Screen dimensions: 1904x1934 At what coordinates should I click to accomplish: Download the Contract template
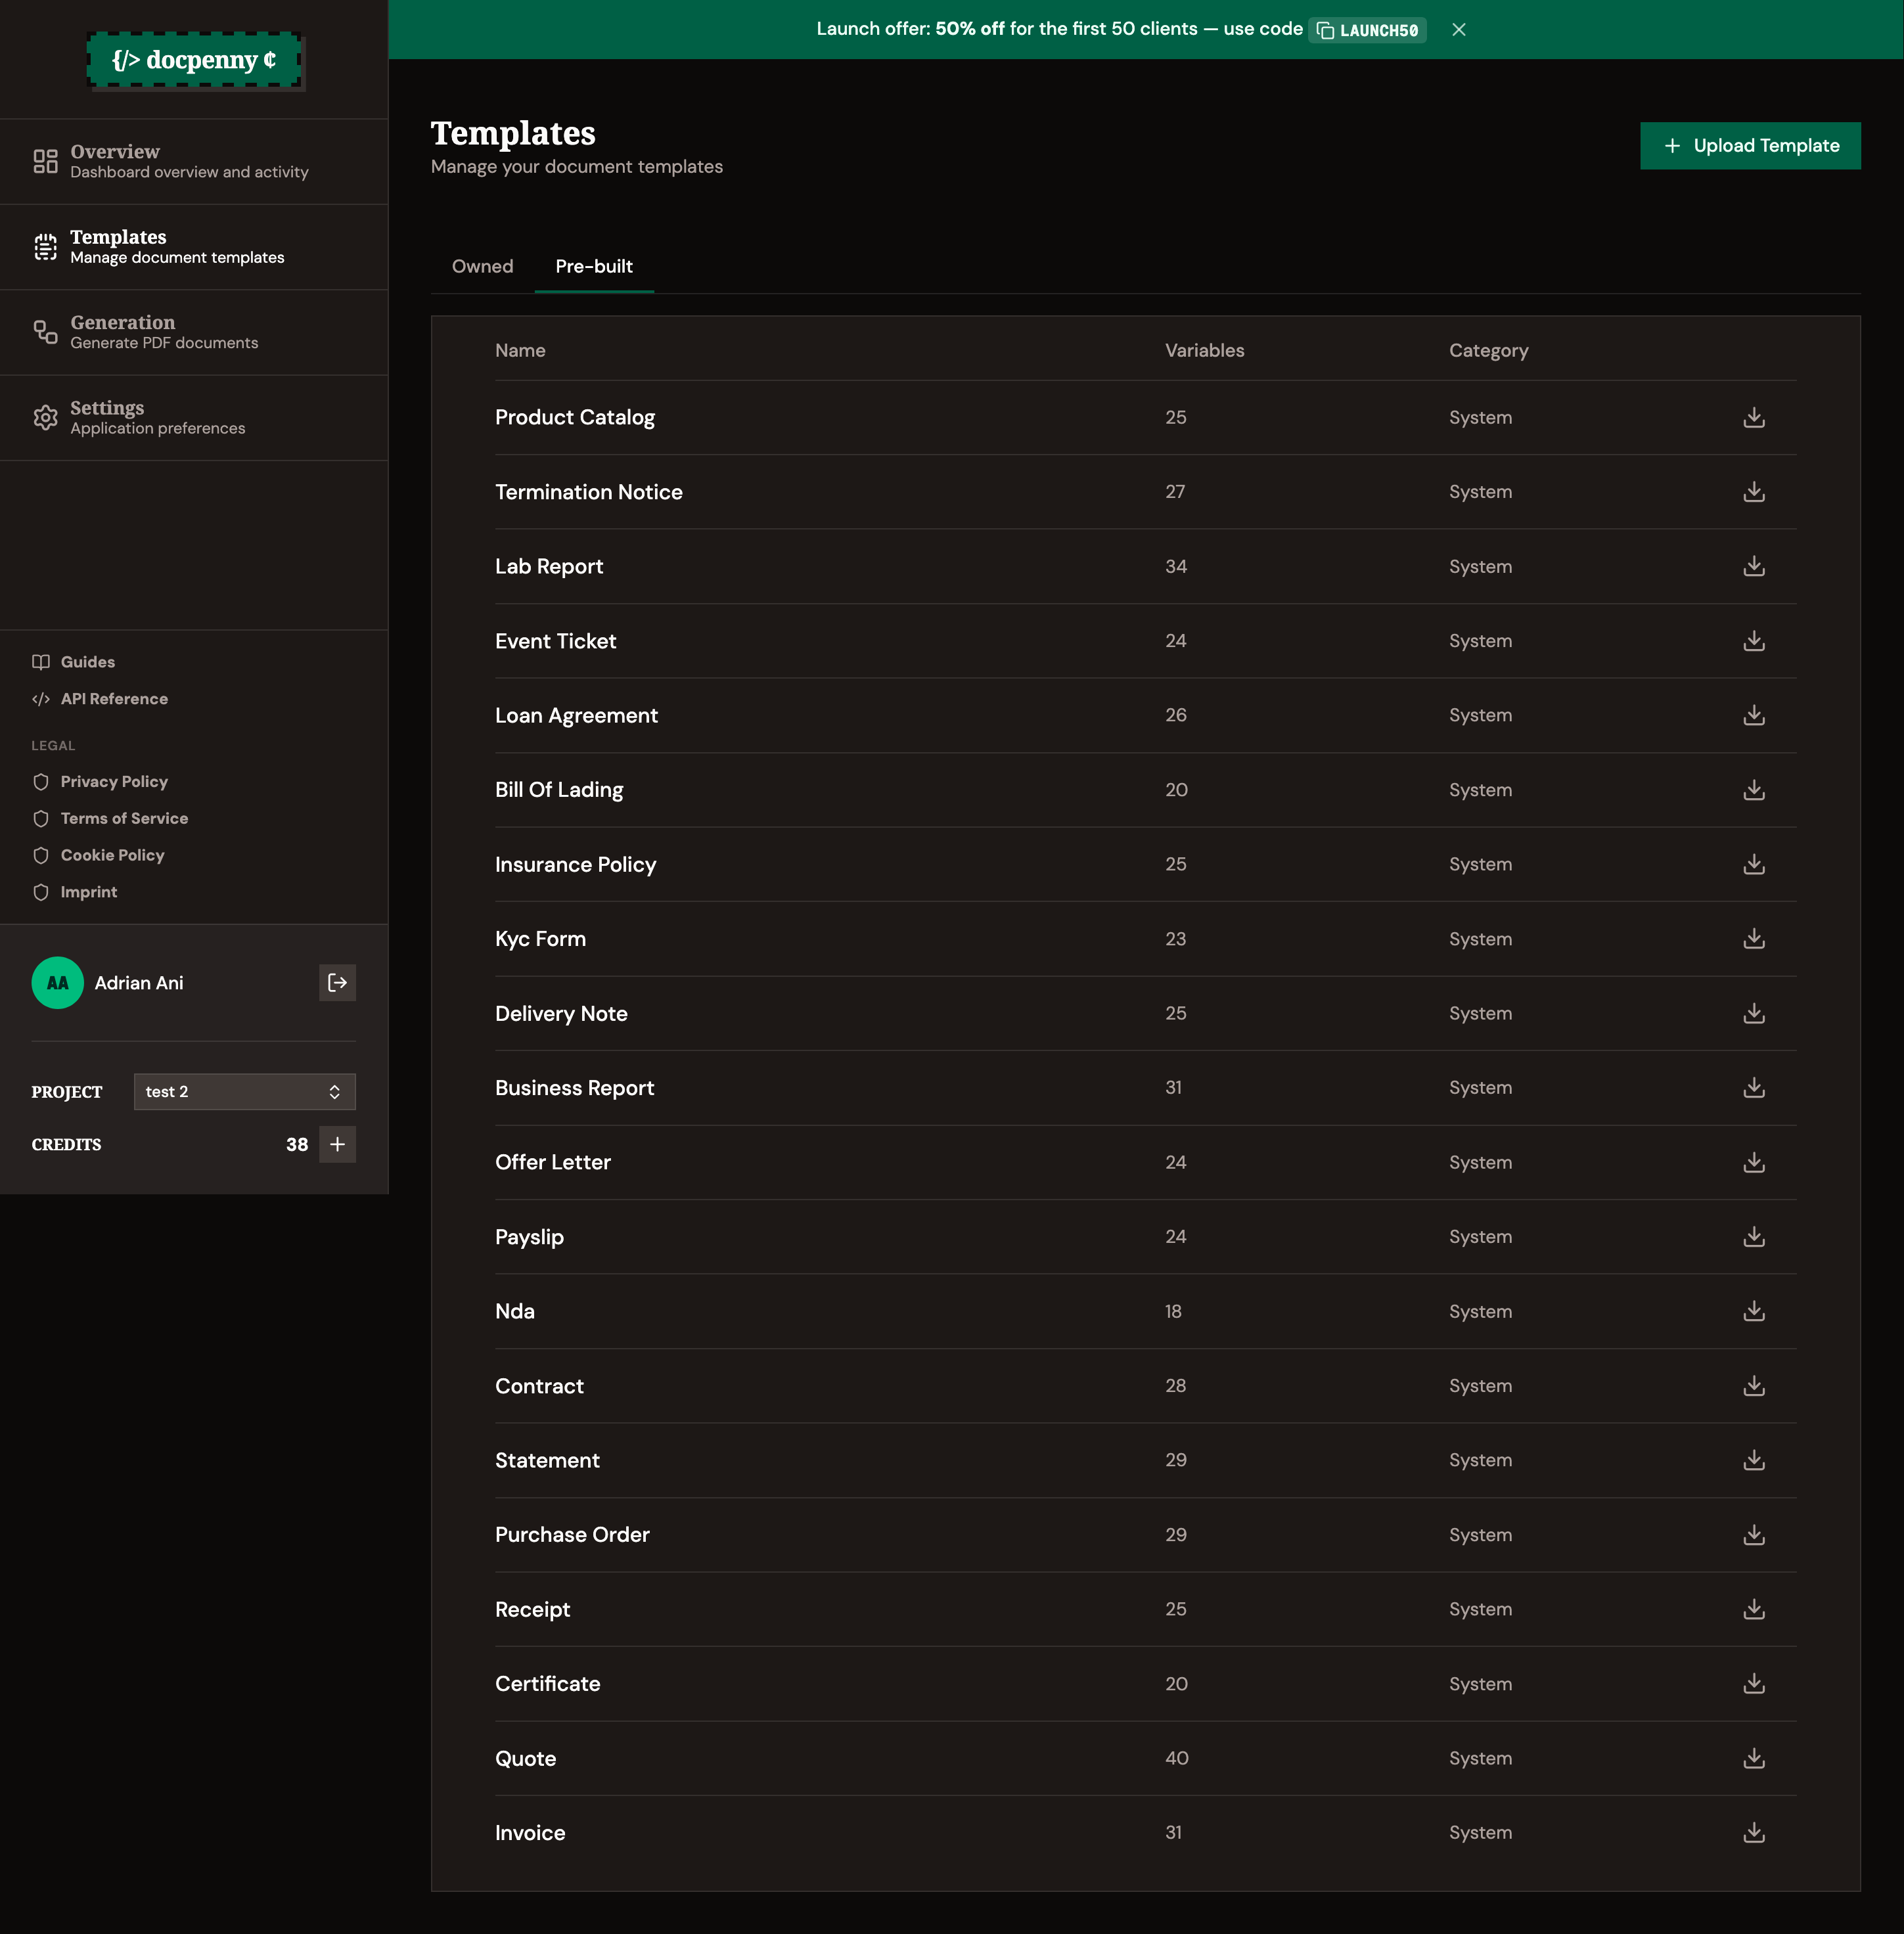[x=1753, y=1386]
